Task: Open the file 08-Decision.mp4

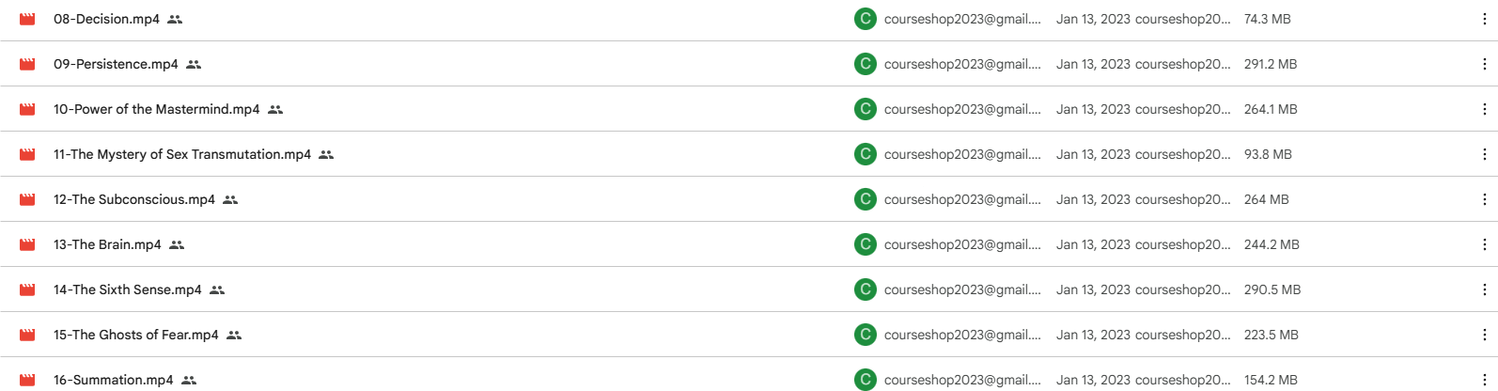Action: click(x=106, y=19)
